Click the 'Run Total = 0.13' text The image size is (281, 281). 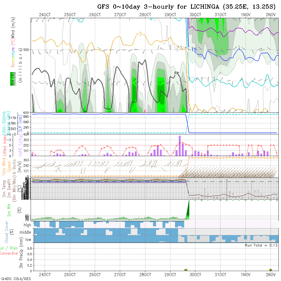[261, 245]
